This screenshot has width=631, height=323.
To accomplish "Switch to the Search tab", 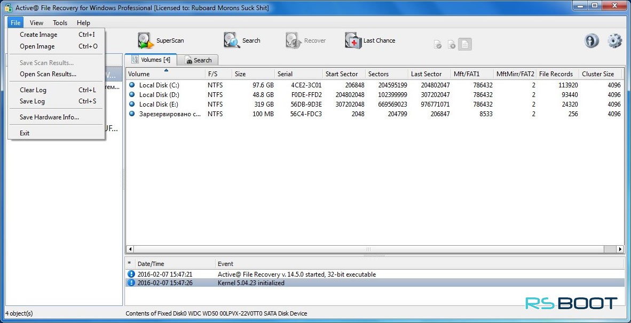I will [198, 60].
